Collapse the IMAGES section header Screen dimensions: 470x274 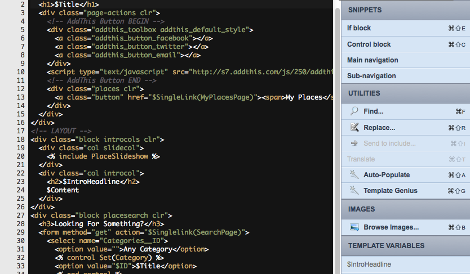[361, 209]
